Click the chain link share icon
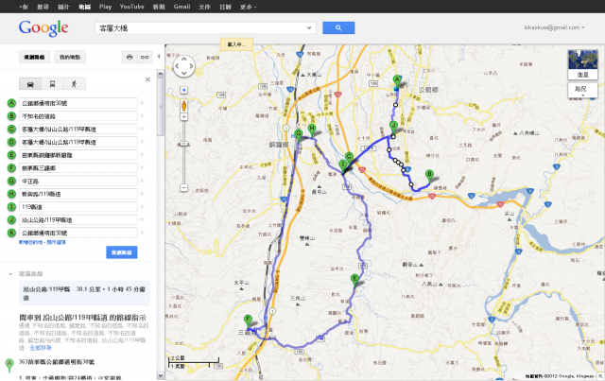The height and width of the screenshot is (381, 605). click(x=145, y=57)
